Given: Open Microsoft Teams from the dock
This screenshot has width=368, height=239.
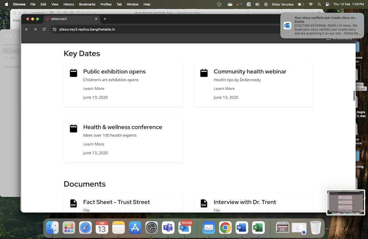Looking at the screenshot, I should 168,228.
